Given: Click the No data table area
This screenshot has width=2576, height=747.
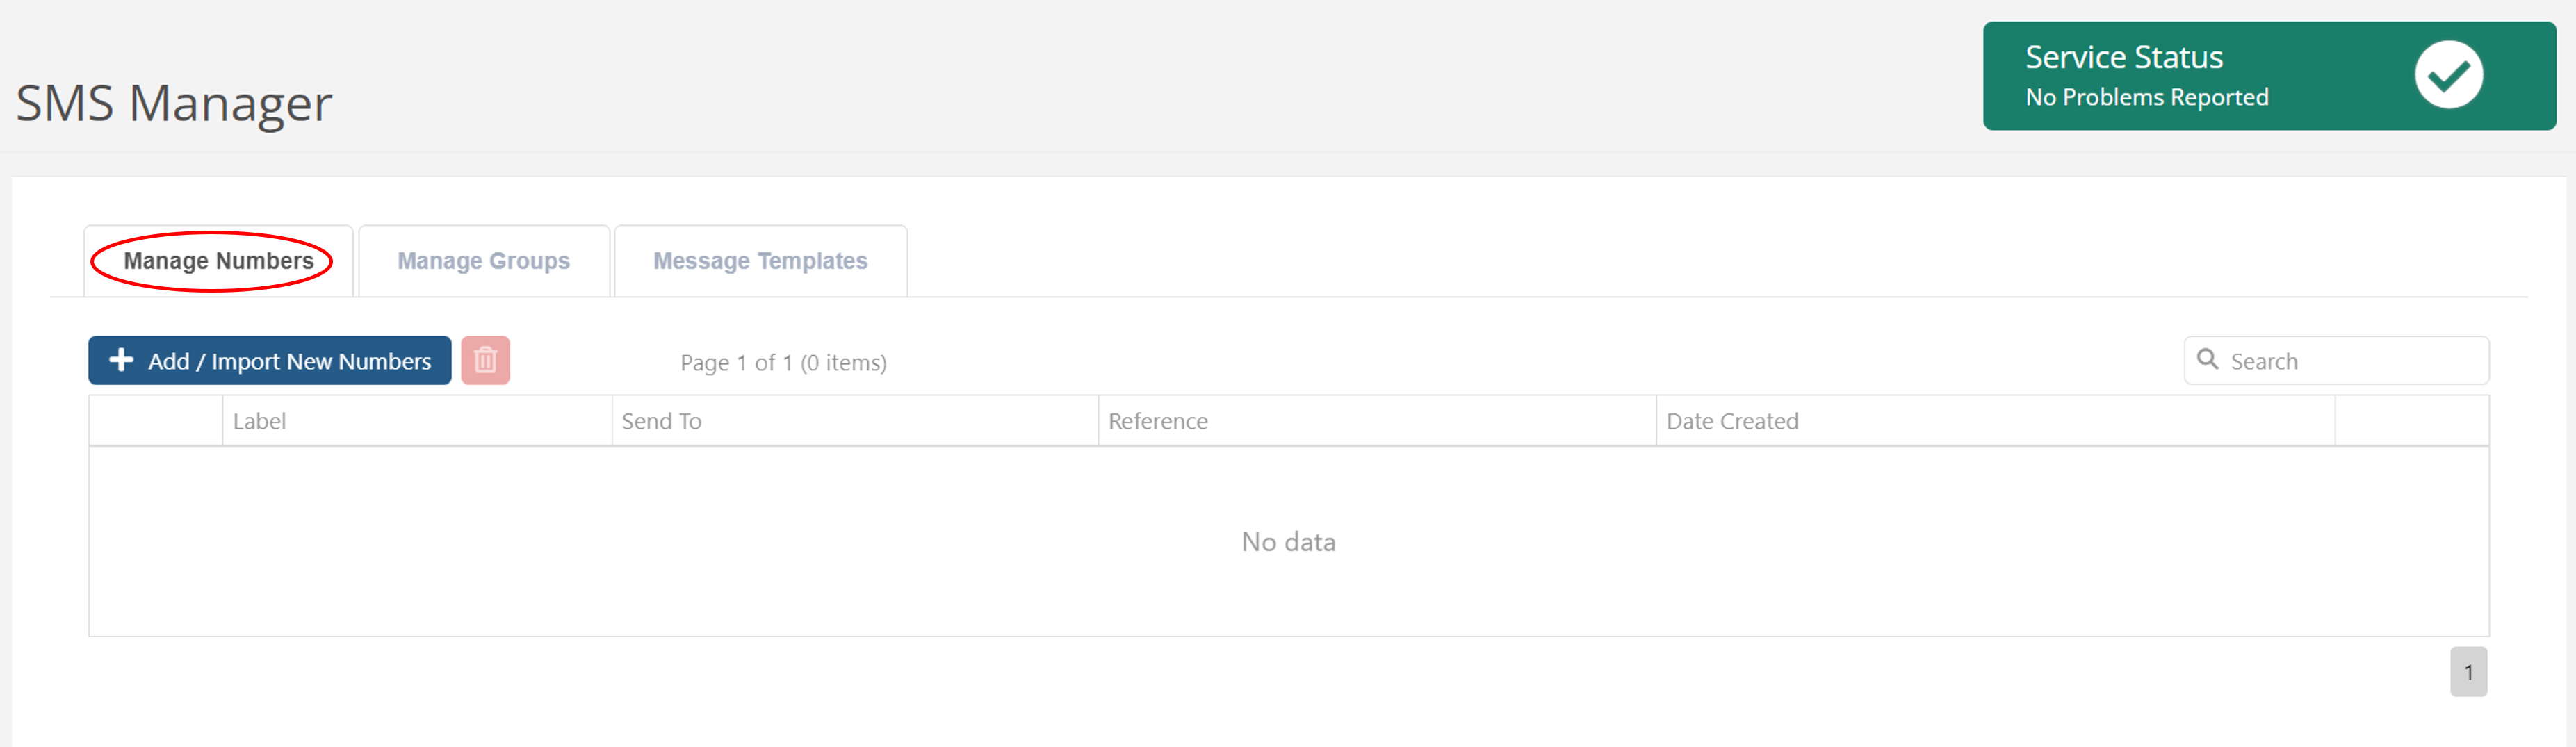Looking at the screenshot, I should pos(1288,541).
